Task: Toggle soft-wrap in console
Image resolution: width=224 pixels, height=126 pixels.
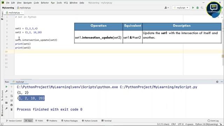Action: [12, 96]
